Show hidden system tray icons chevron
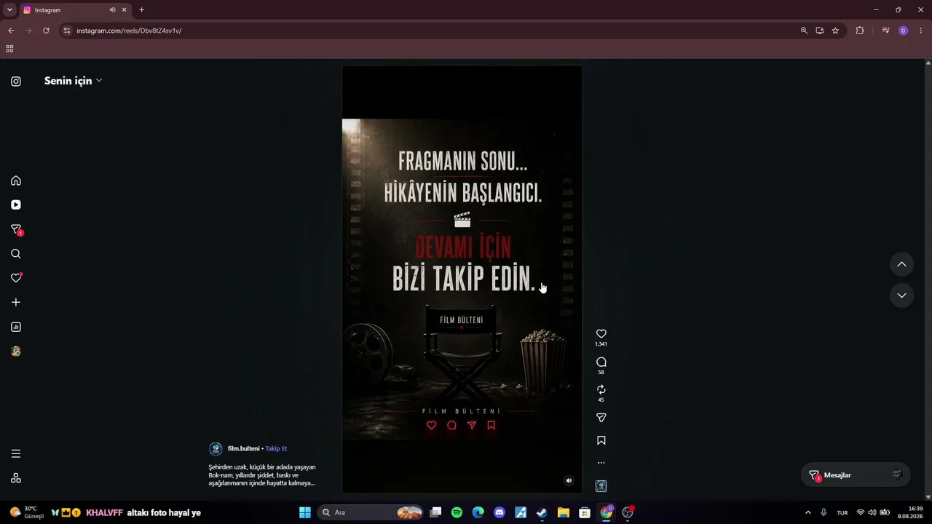Viewport: 932px width, 524px height. pos(807,512)
